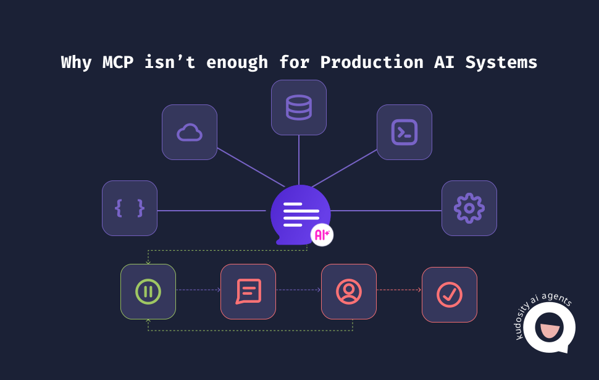The width and height of the screenshot is (599, 380).
Task: Click the red dashed arrow to checkmark
Action: [x=399, y=290]
